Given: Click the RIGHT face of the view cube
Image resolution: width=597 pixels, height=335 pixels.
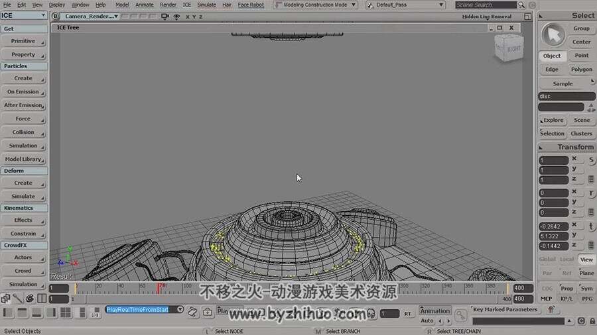Looking at the screenshot, I should [x=513, y=49].
